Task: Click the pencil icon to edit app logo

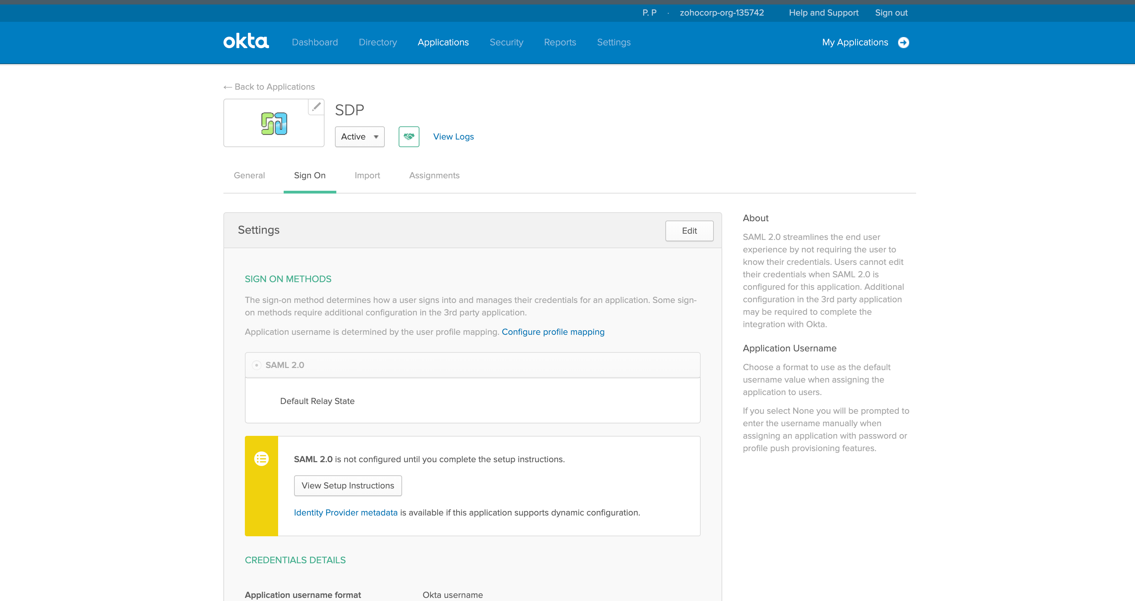Action: (316, 107)
